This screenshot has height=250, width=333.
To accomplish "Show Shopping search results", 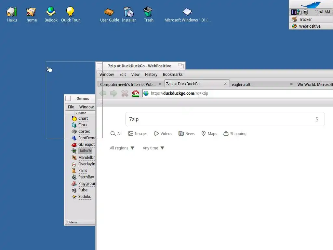I will pos(235,133).
